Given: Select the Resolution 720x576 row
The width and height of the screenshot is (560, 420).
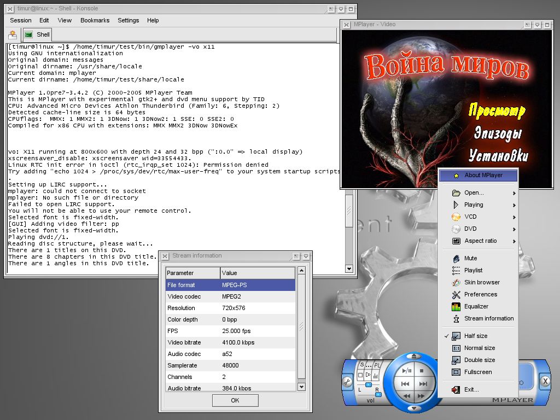Looking at the screenshot, I should [230, 308].
